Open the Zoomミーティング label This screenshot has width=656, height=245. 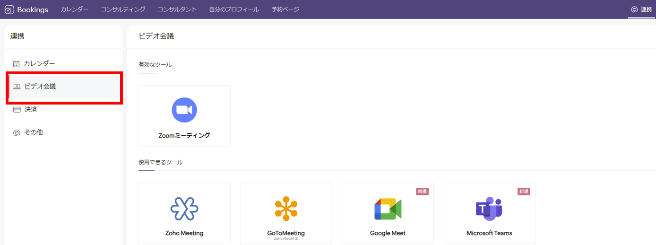coord(184,135)
